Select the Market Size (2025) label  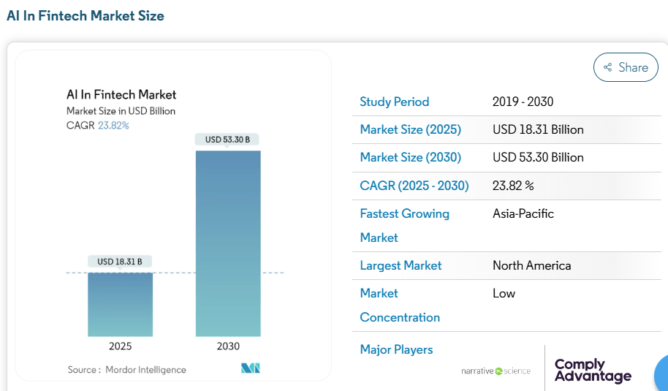pyautogui.click(x=410, y=129)
